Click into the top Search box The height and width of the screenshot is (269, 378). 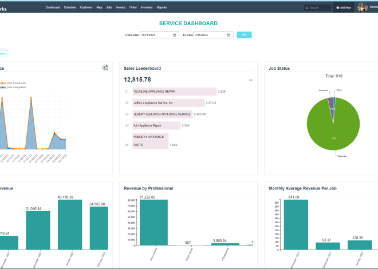(318, 7)
